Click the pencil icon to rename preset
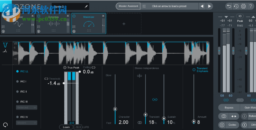This screenshot has height=130, width=256. pyautogui.click(x=86, y=7)
